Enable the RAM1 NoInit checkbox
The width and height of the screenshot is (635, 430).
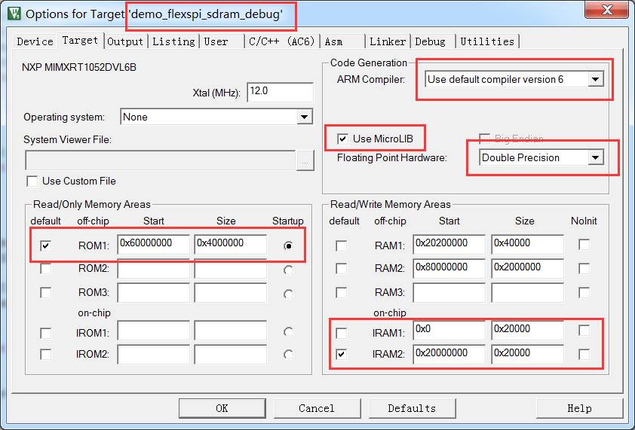tap(584, 244)
